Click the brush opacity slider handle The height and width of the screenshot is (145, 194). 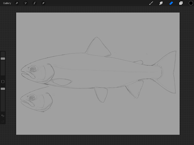pos(3,89)
